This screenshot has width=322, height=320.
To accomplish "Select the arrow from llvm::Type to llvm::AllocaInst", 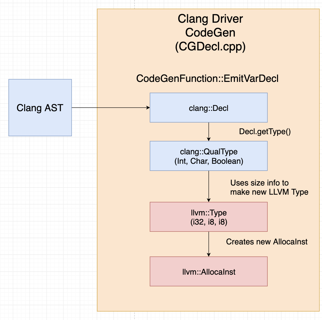I will click(209, 244).
